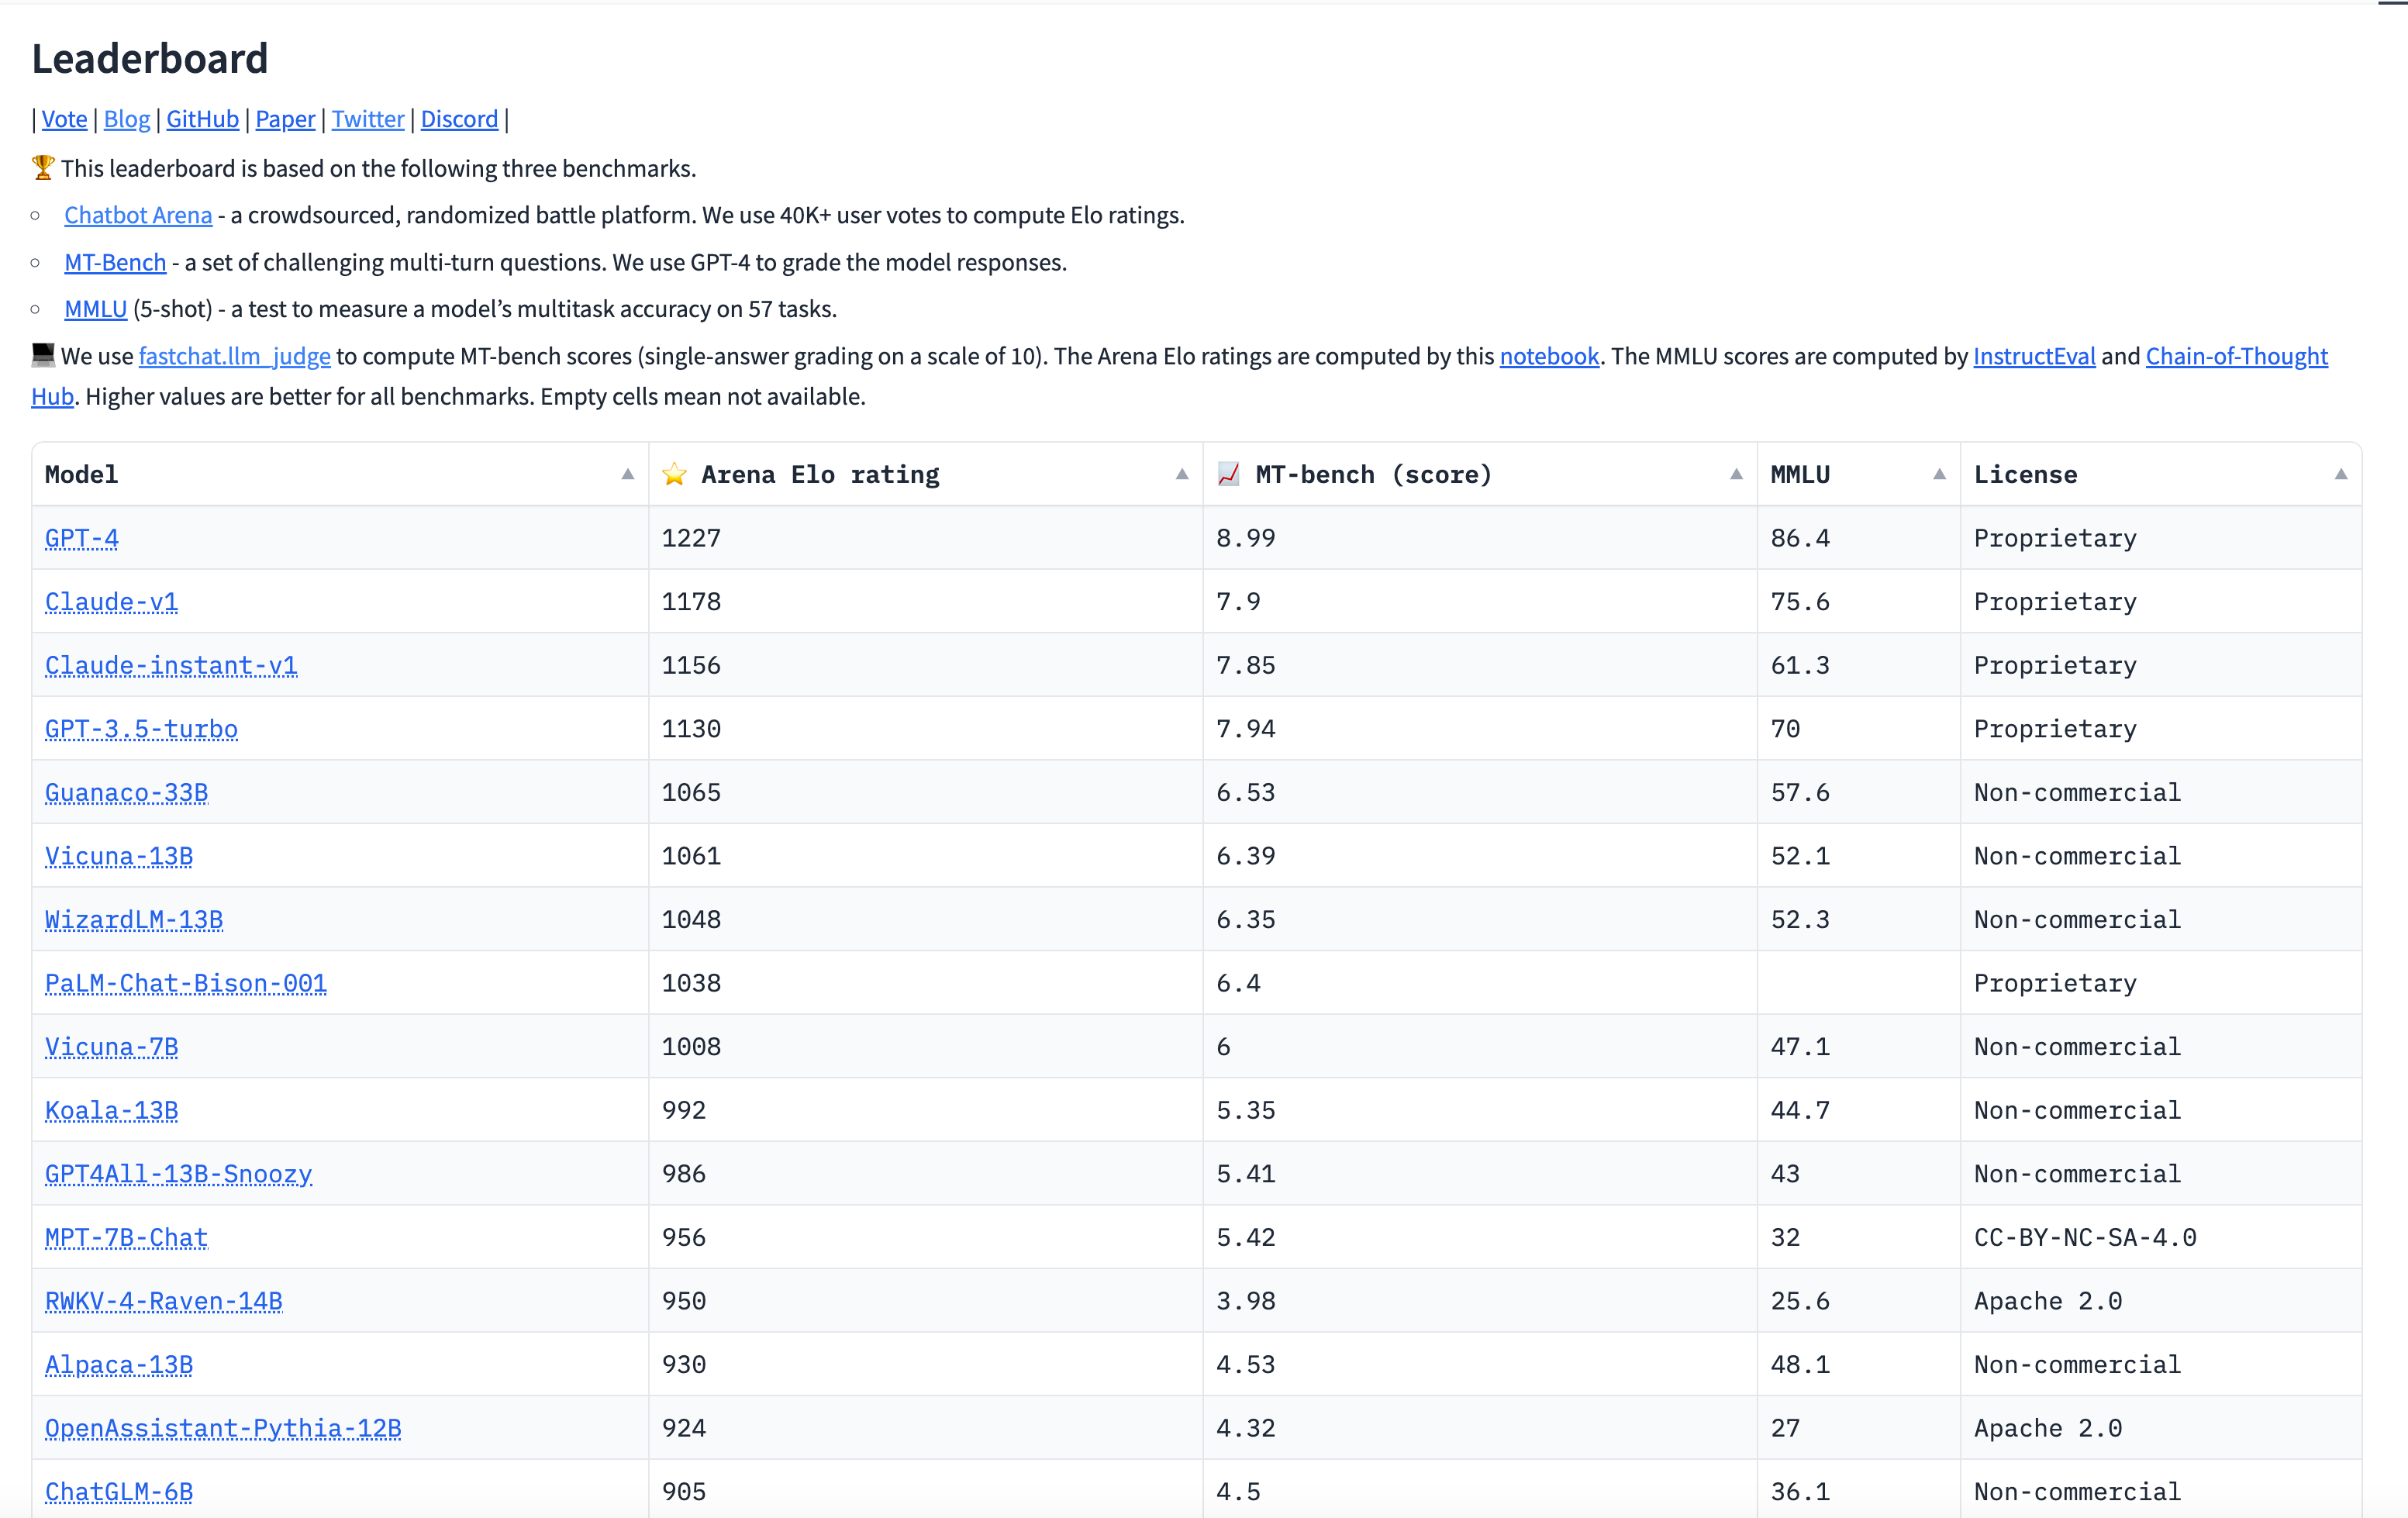Screen dimensions: 2408x1518
Task: Select Guanaco-33B's Non-commercial license cell
Action: (2161, 793)
